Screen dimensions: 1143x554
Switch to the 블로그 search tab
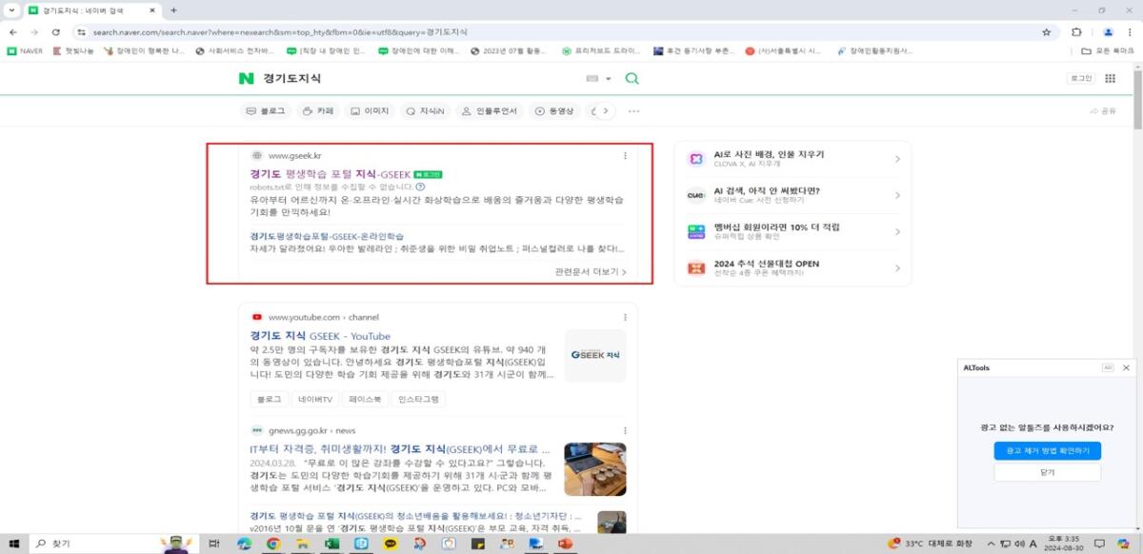266,111
